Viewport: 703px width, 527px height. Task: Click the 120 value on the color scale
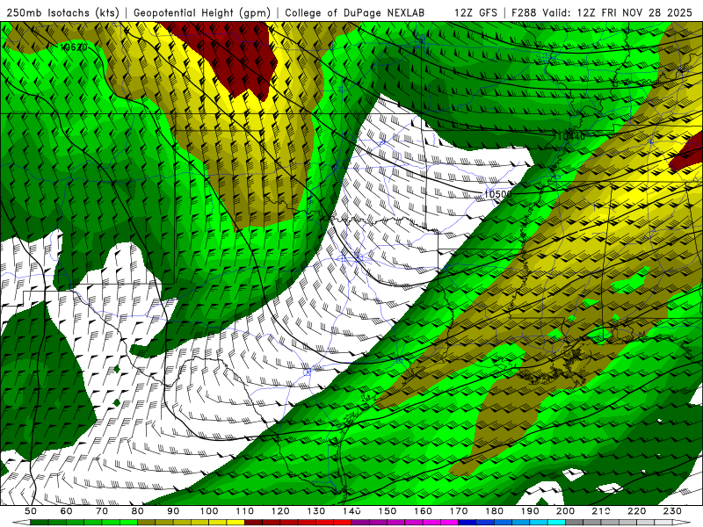280,511
